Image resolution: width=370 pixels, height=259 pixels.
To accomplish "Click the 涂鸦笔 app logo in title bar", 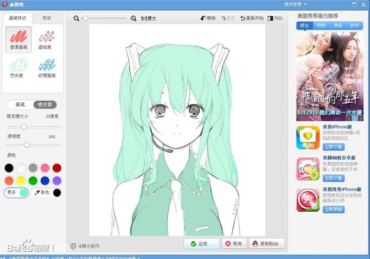I will (4, 4).
